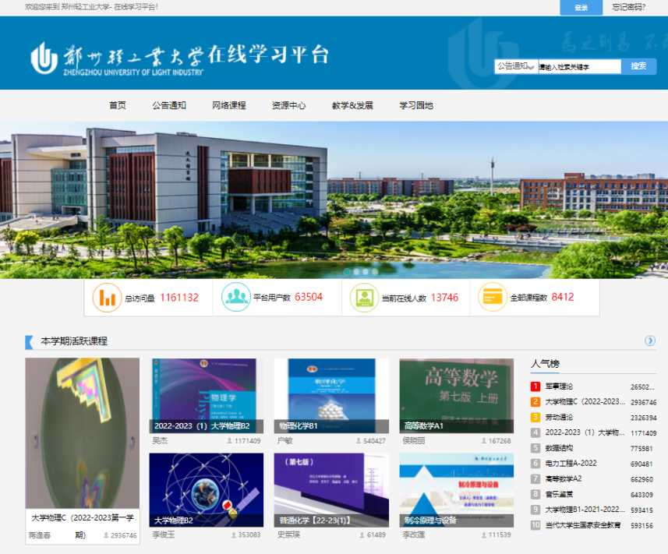
Task: Open the 高等数学A1 course thumbnail
Action: pyautogui.click(x=456, y=395)
